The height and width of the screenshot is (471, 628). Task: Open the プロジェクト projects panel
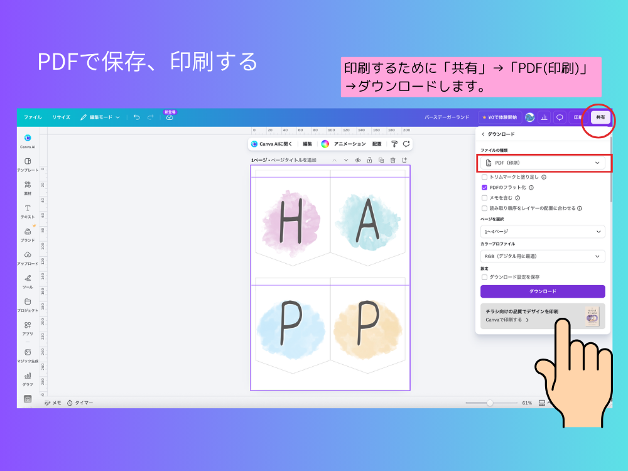click(x=28, y=305)
